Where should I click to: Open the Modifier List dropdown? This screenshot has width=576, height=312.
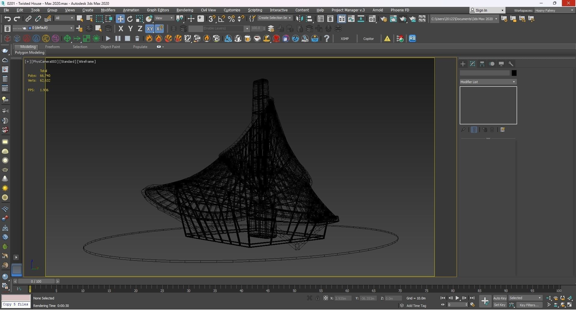(488, 82)
